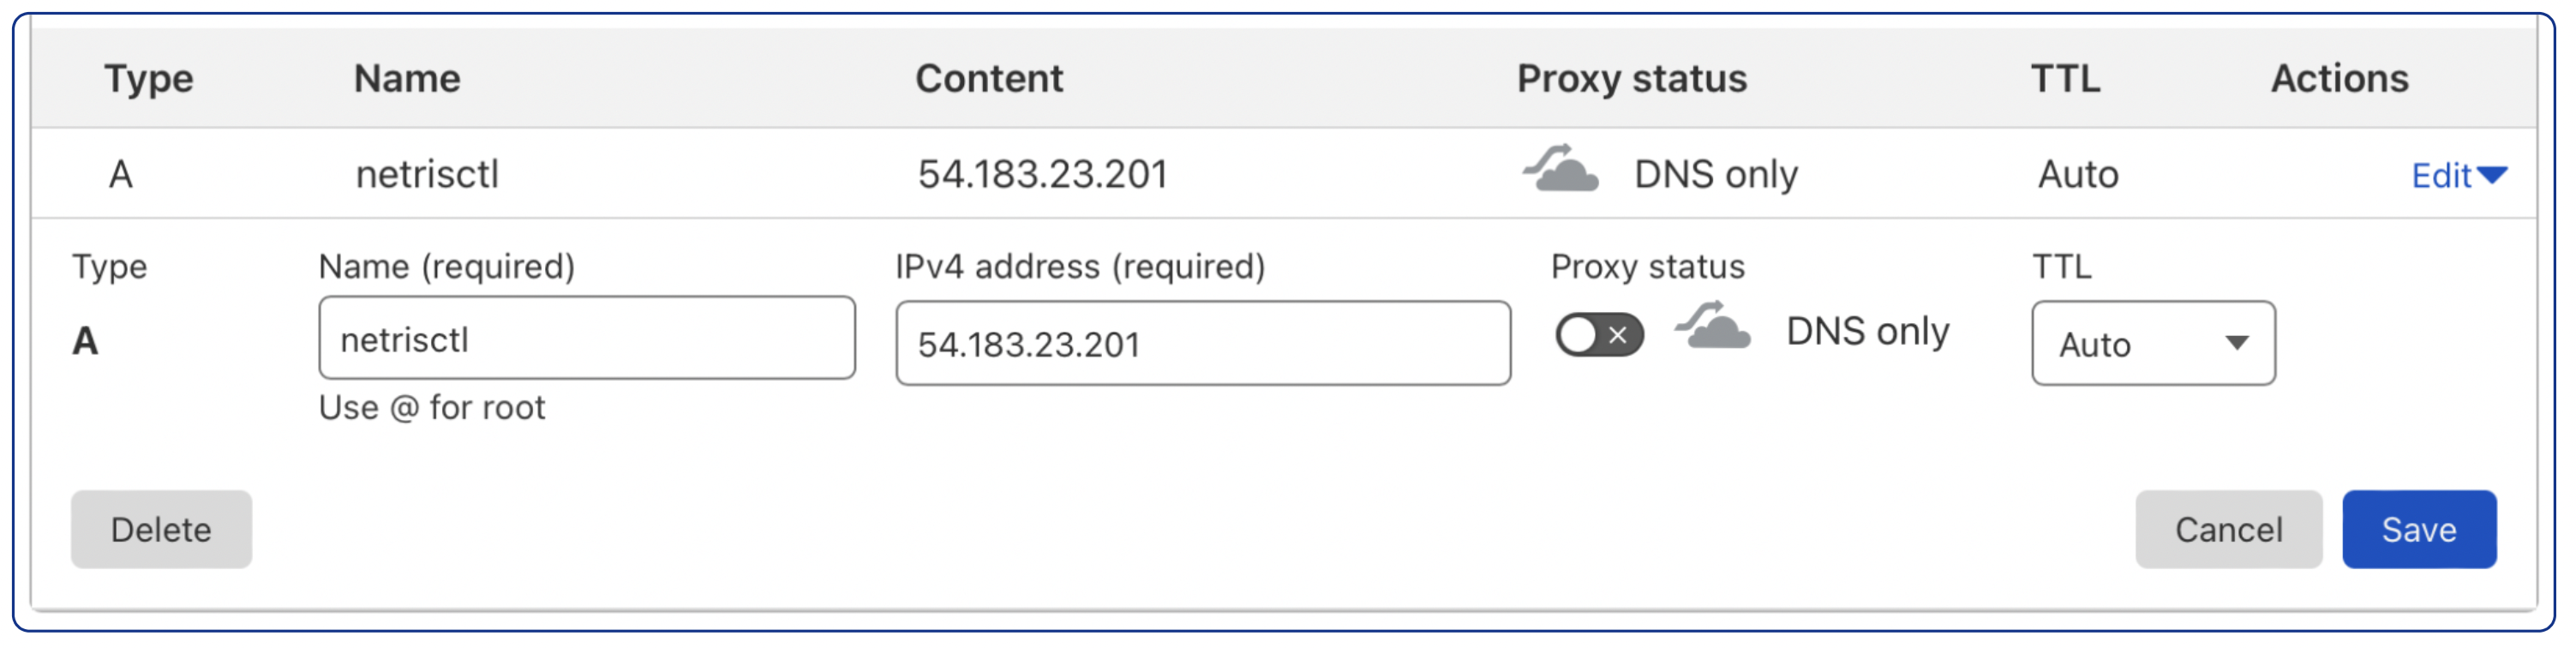Click the Proxy status column header
The image size is (2576, 648).
(1632, 78)
